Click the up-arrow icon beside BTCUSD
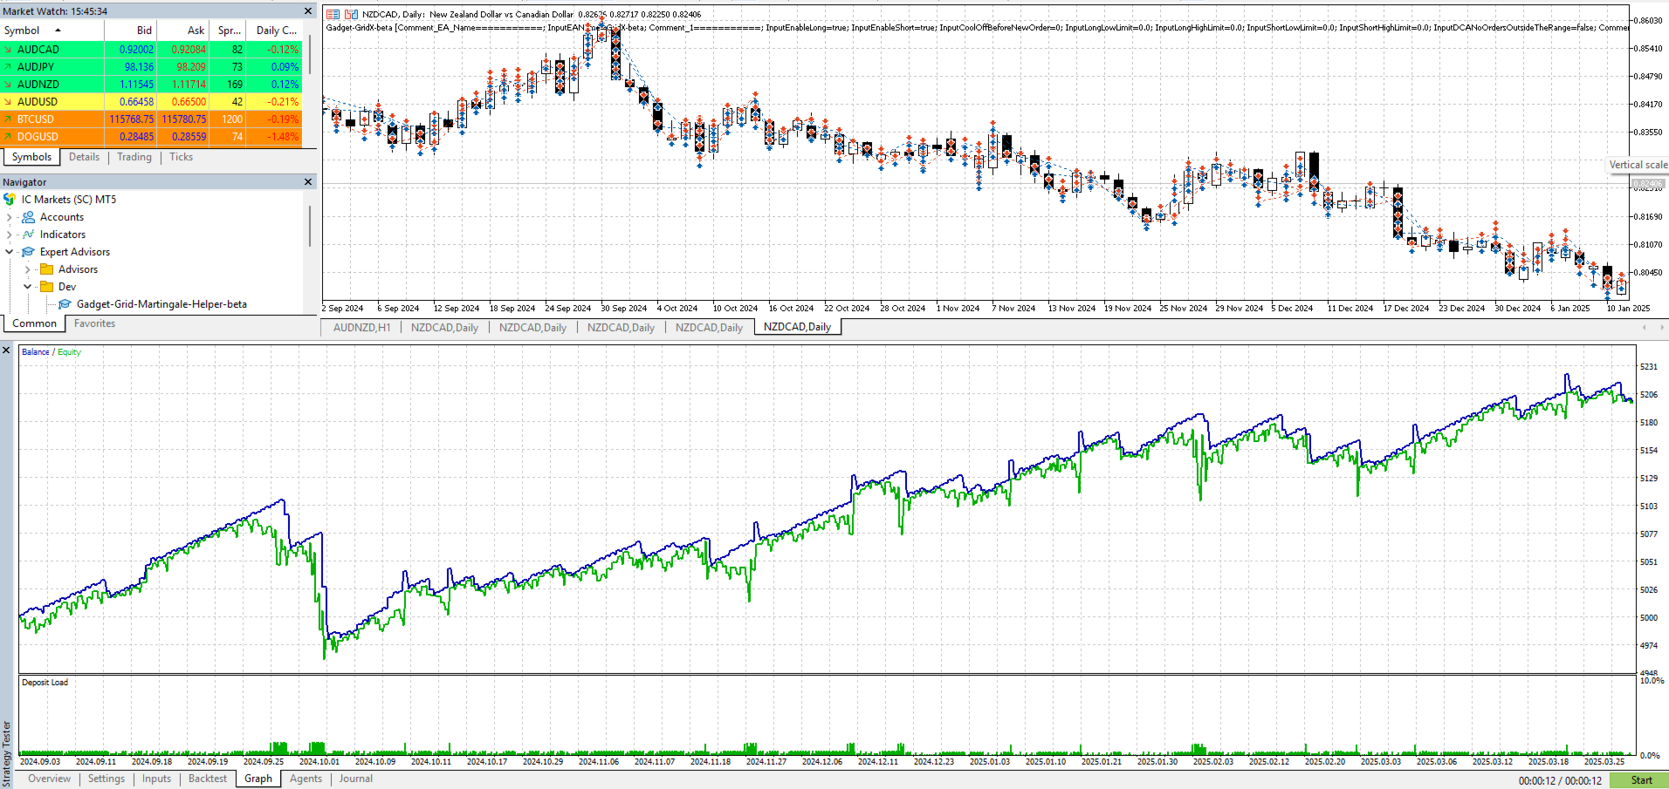This screenshot has width=1669, height=789. pyautogui.click(x=8, y=119)
